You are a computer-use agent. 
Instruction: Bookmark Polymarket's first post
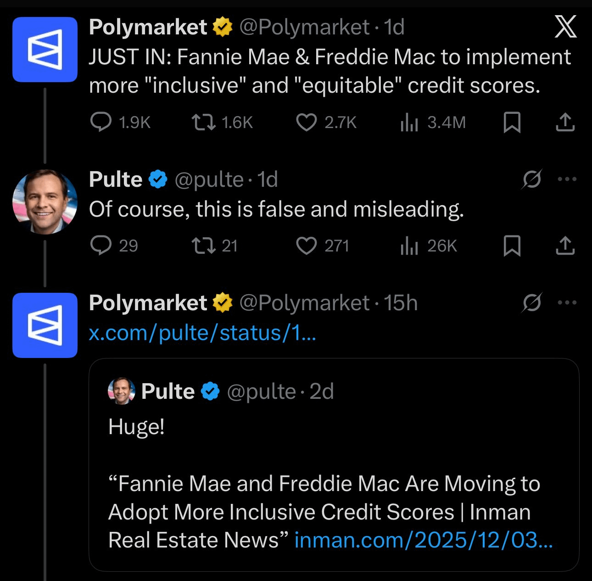tap(512, 122)
